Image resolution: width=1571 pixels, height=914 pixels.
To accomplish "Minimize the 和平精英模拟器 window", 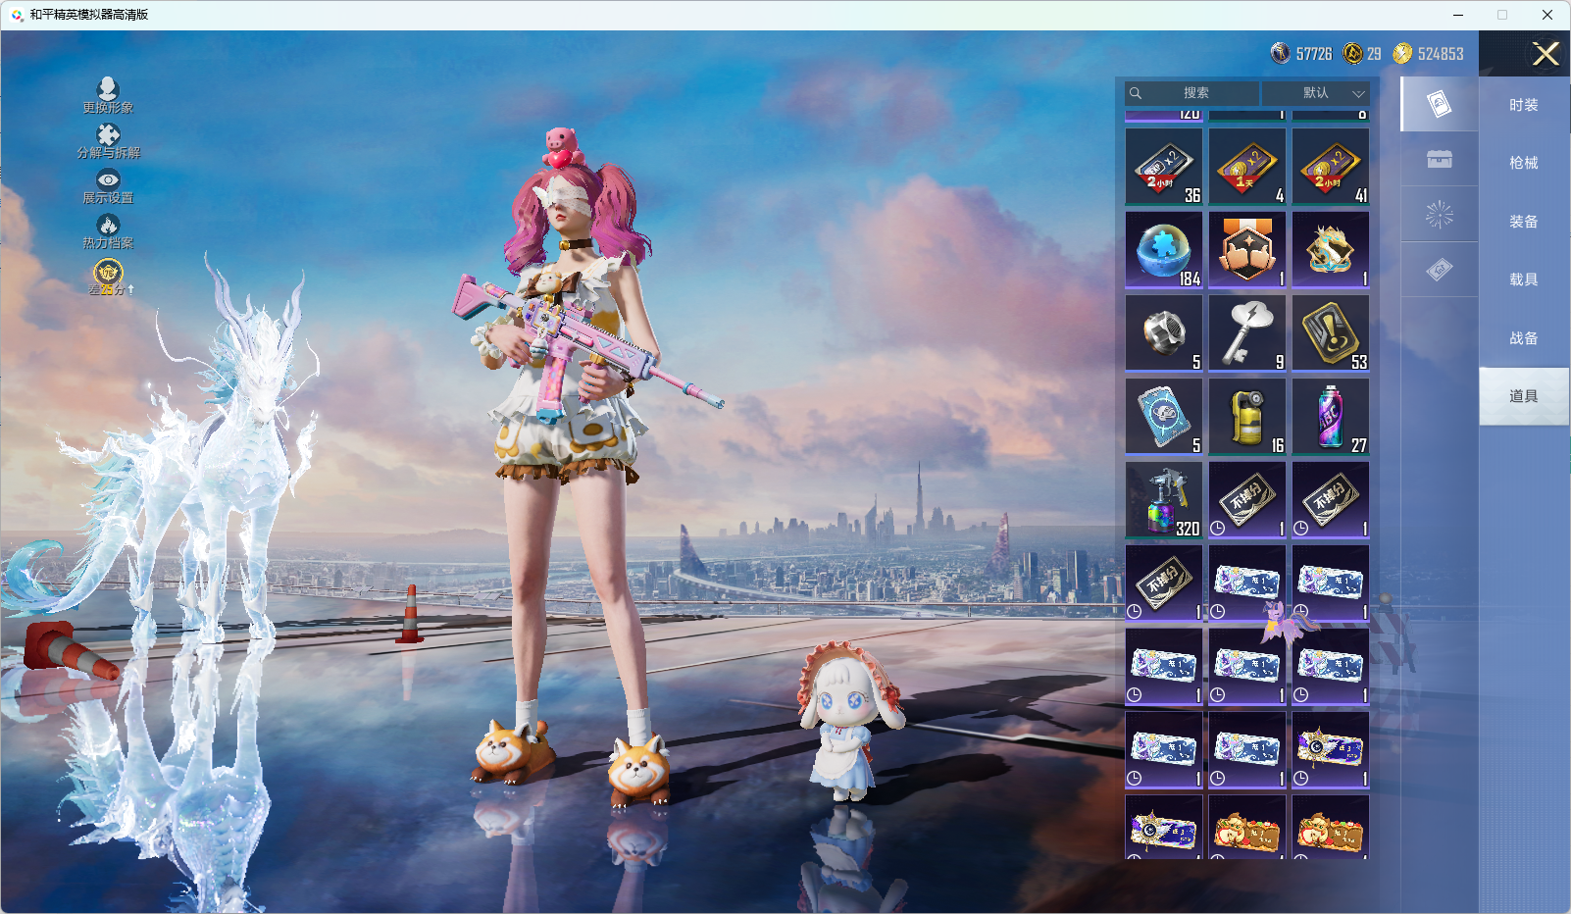I will tap(1458, 15).
